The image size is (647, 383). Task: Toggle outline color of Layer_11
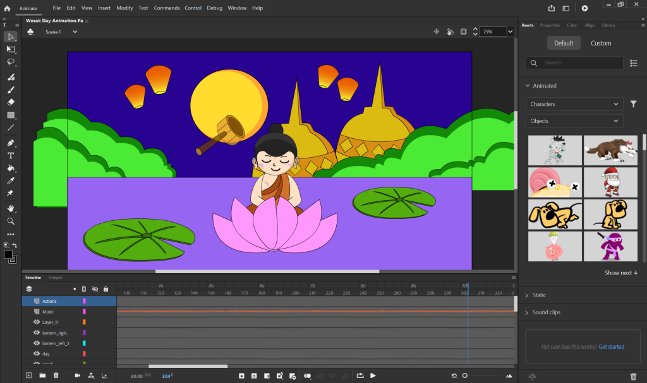pos(84,322)
